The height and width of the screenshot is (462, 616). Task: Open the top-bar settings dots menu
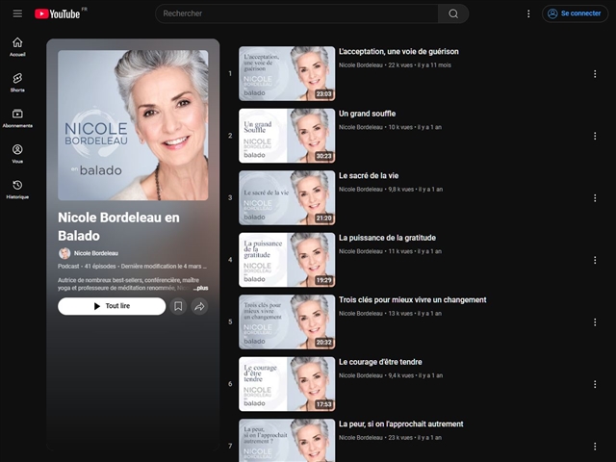pyautogui.click(x=528, y=13)
